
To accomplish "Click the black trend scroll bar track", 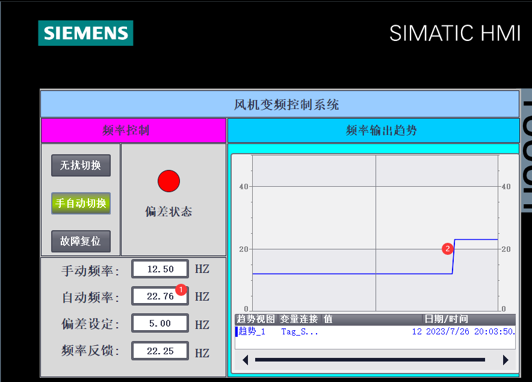I will click(370, 360).
